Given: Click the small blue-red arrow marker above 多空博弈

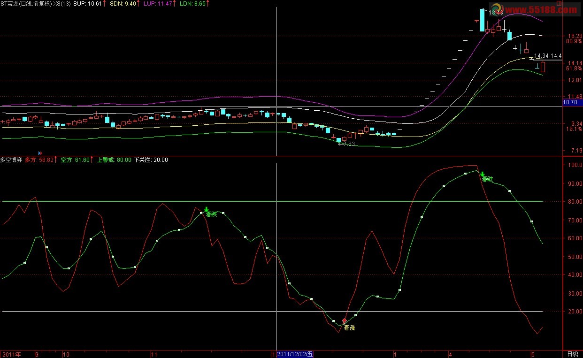Looking at the screenshot, I should click(x=39, y=153).
